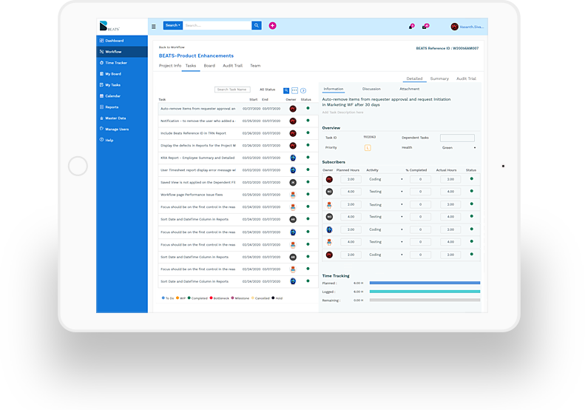This screenshot has width=585, height=410.
Task: Click the Dependent Tasks input field
Action: coord(457,138)
